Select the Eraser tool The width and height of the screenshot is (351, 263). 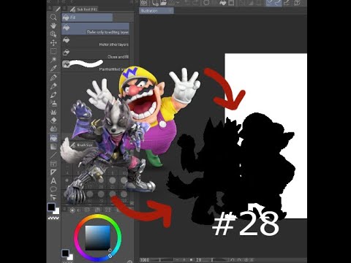coord(53,121)
